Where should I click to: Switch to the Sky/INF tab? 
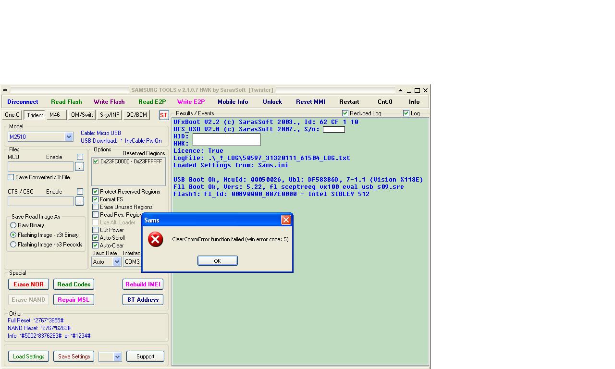[110, 115]
